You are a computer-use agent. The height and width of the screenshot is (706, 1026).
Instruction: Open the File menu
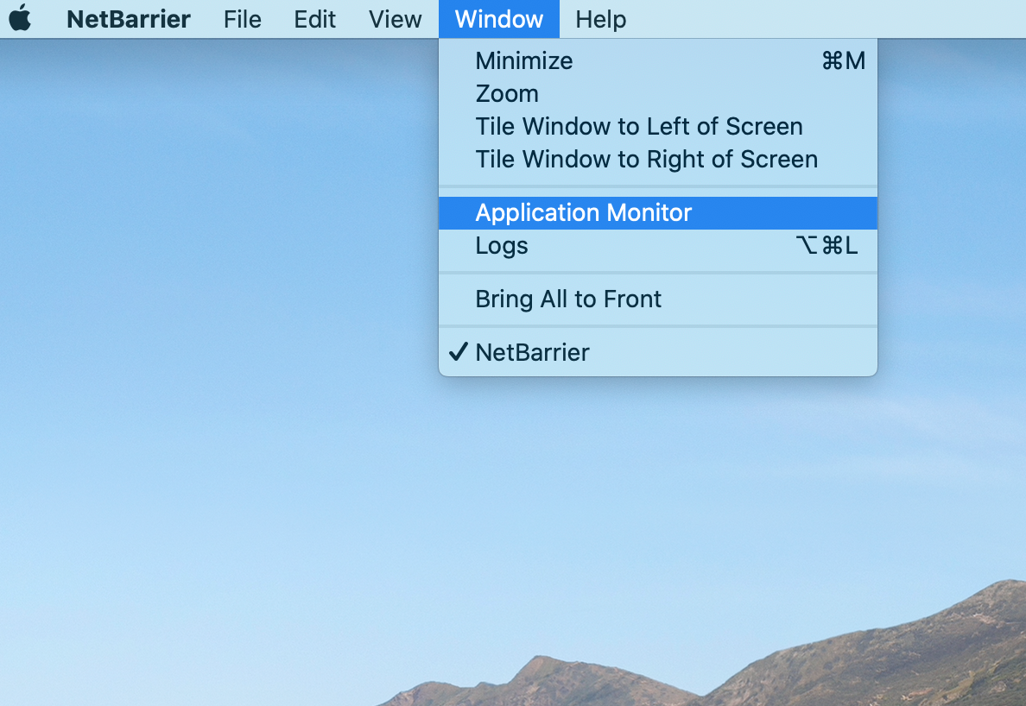pos(242,19)
